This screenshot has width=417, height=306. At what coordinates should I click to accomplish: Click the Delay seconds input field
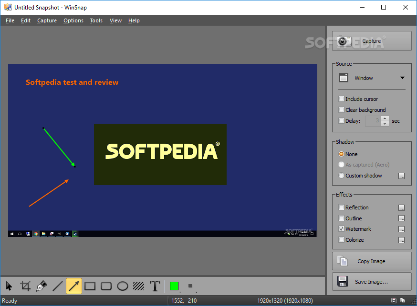(373, 121)
